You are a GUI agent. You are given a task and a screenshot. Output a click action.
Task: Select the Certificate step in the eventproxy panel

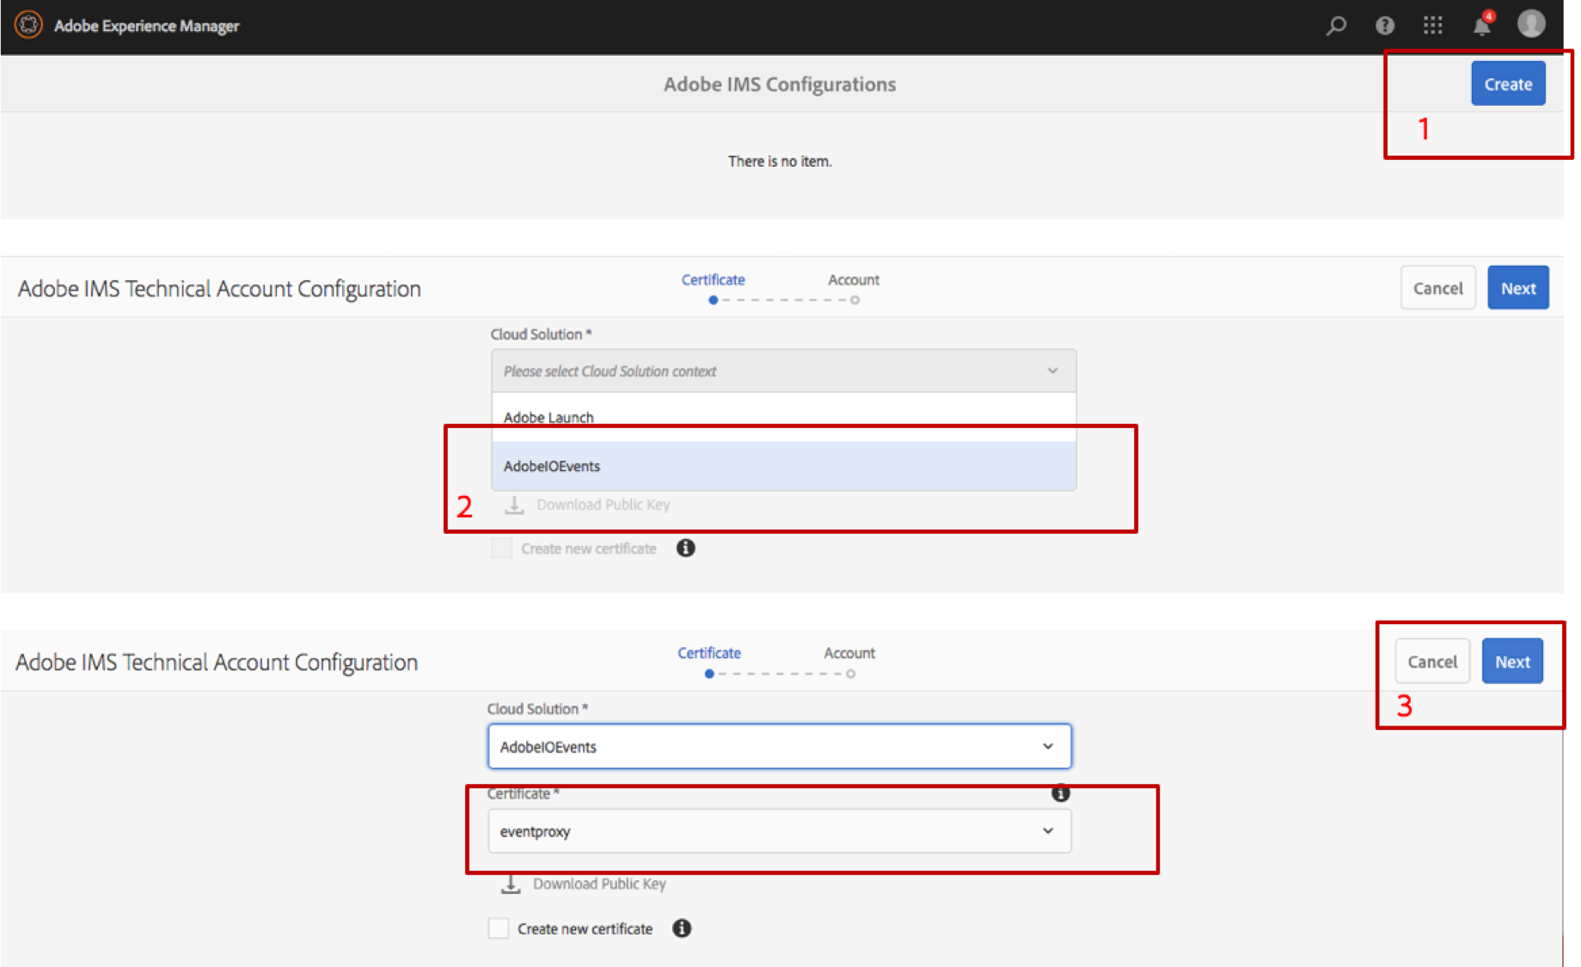point(709,653)
